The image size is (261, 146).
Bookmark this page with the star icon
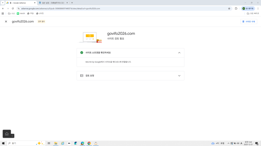click(229, 8)
